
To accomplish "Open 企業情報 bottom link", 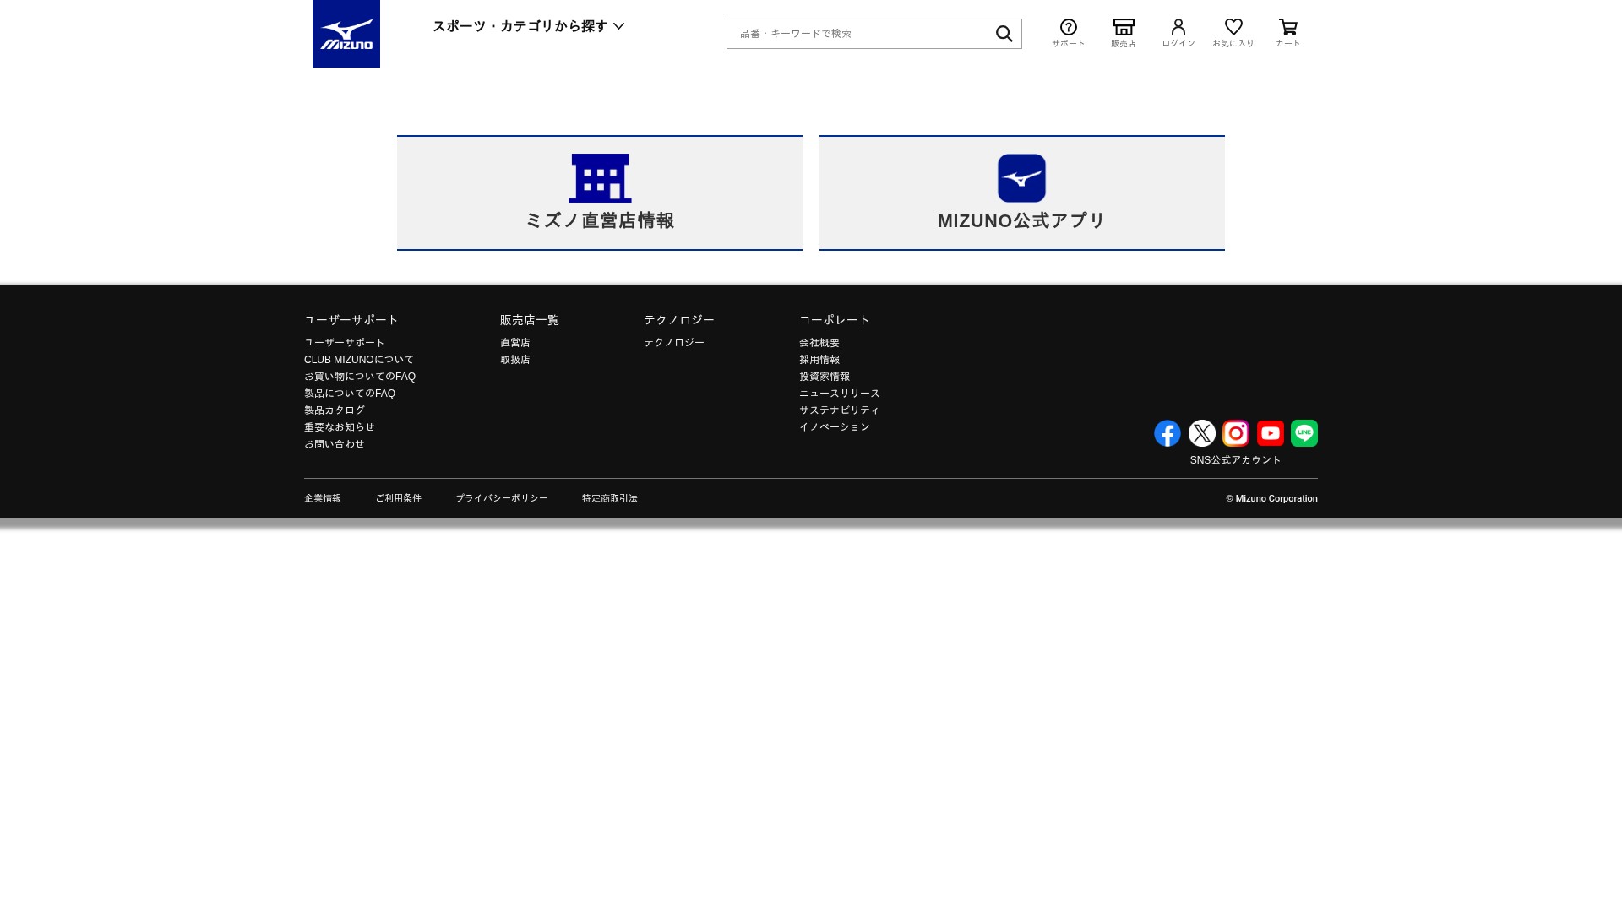I will [x=323, y=498].
